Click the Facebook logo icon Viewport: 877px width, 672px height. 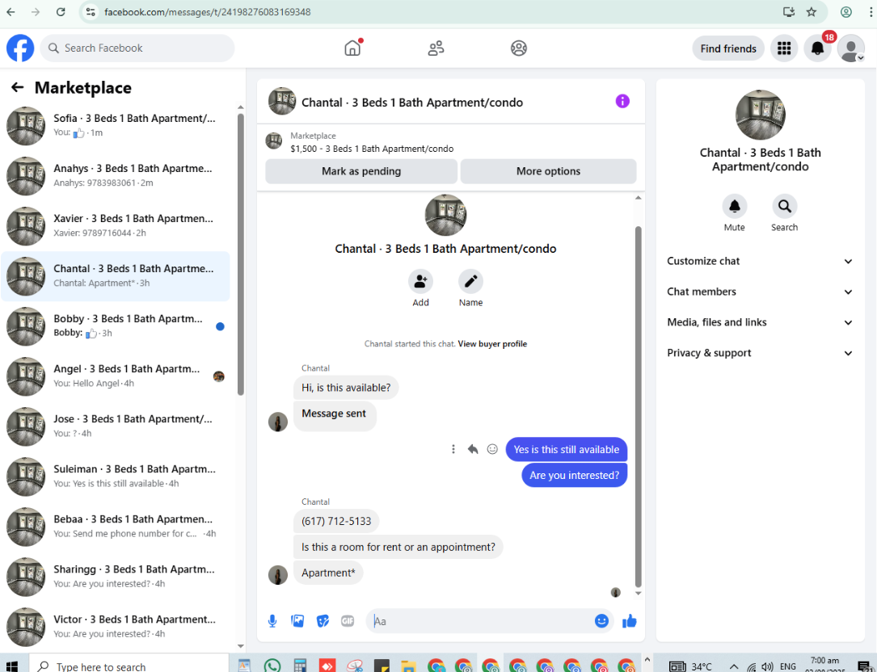[x=20, y=48]
